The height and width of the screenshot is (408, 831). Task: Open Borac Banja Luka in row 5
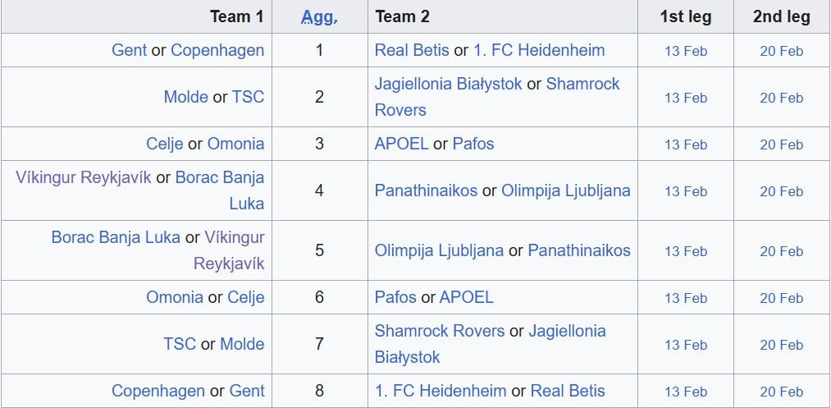click(x=116, y=237)
